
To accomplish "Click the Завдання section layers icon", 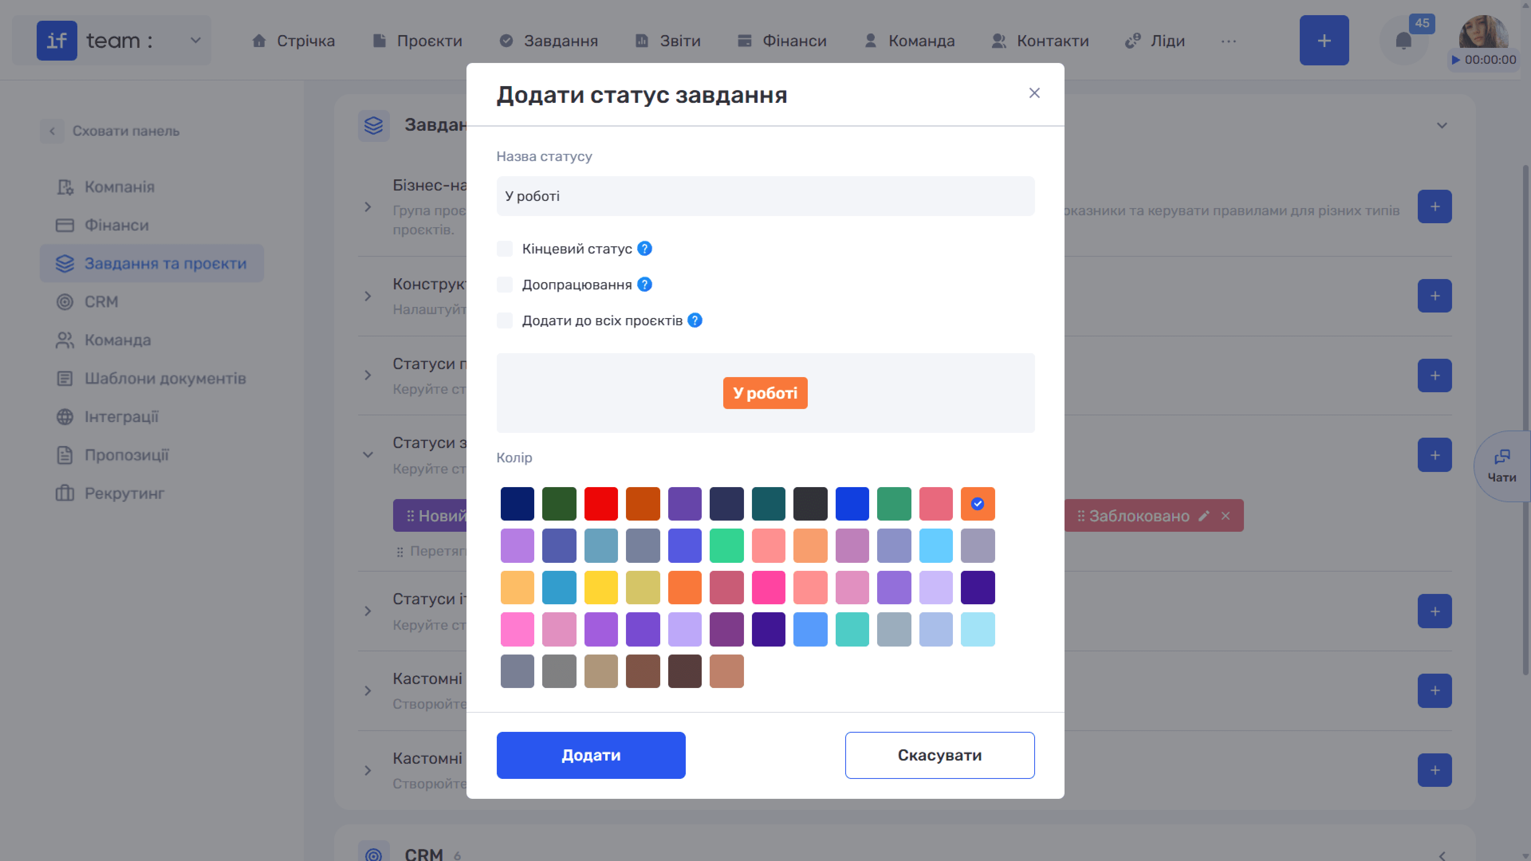I will coord(373,126).
